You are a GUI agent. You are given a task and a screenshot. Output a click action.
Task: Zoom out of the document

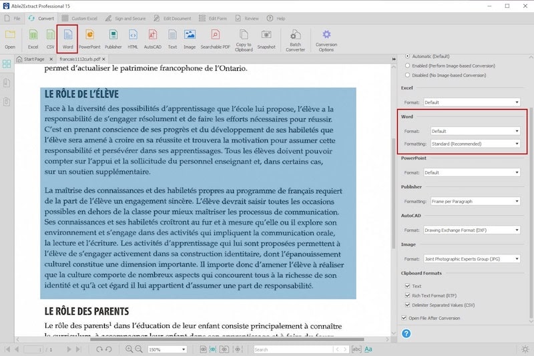(139, 349)
